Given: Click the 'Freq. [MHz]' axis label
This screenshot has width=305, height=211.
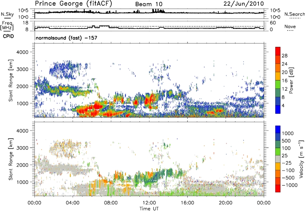Looking at the screenshot, I should click(x=7, y=26).
